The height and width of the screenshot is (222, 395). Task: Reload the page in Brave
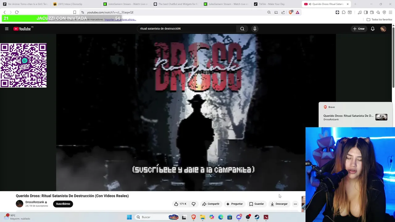tap(17, 12)
